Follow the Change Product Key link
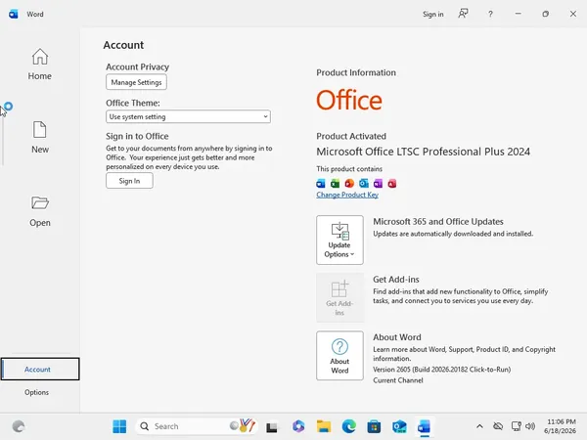The width and height of the screenshot is (587, 440). point(347,195)
